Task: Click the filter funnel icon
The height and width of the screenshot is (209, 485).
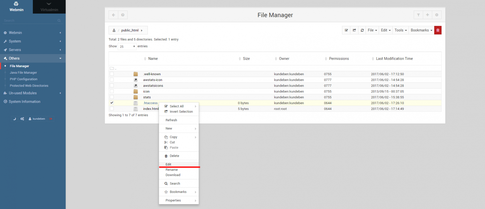Action: point(418,15)
